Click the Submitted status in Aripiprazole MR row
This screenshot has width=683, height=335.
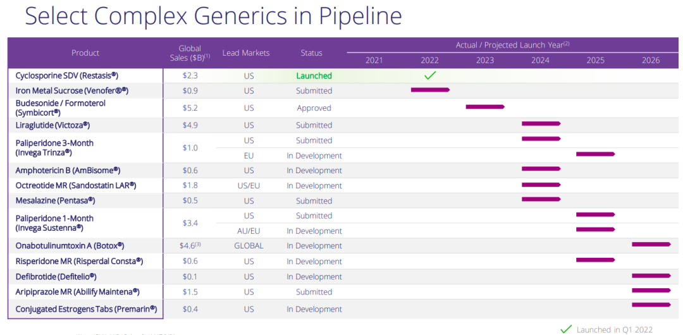point(314,292)
